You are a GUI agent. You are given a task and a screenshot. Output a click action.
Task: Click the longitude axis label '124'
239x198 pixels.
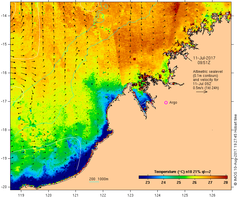(x=158, y=195)
